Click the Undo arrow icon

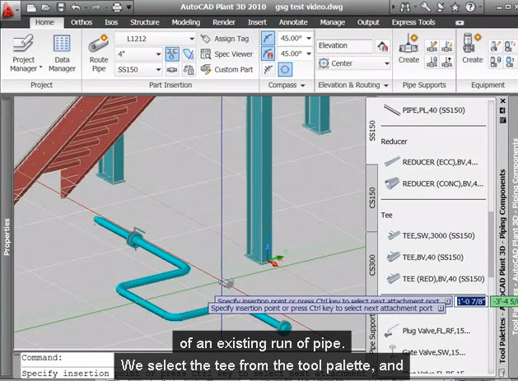point(76,7)
